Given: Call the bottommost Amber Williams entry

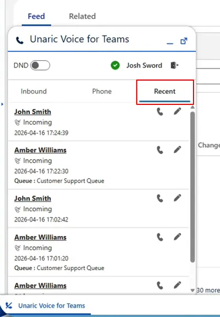Looking at the screenshot, I should [160, 286].
